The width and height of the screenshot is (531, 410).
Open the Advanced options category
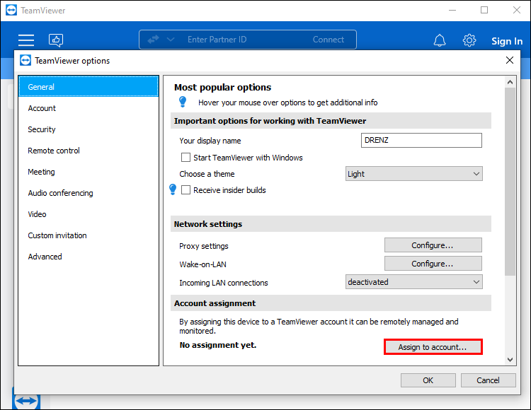point(45,257)
